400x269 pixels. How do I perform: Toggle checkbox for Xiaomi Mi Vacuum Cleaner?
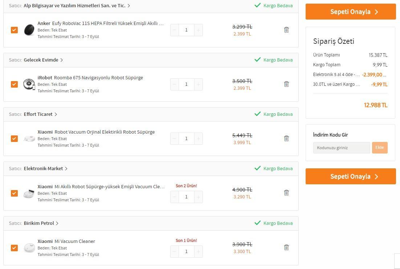[x=14, y=248]
